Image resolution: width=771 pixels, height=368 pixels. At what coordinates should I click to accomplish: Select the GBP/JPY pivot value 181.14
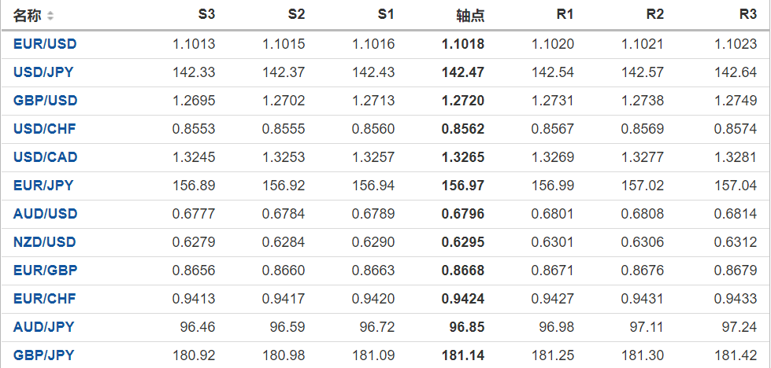point(463,355)
